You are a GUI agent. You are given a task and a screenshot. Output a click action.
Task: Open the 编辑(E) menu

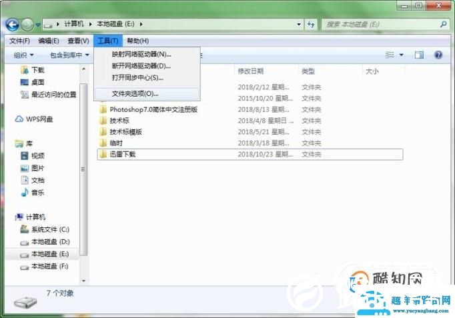[49, 41]
